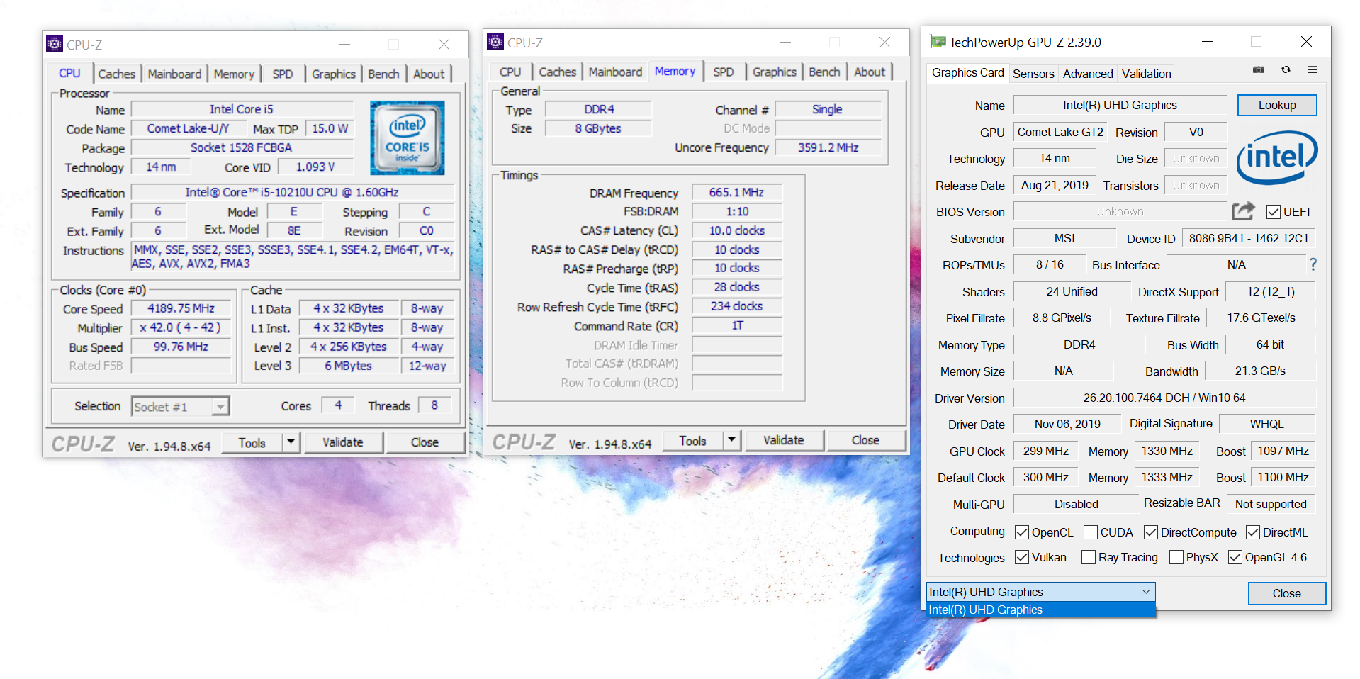Click the Intel logo in GPU-Z
Image resolution: width=1360 pixels, height=679 pixels.
(x=1276, y=157)
